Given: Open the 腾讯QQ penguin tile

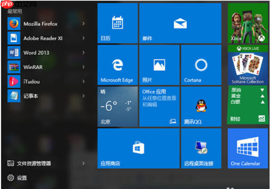Looking at the screenshot, I should 201,106.
